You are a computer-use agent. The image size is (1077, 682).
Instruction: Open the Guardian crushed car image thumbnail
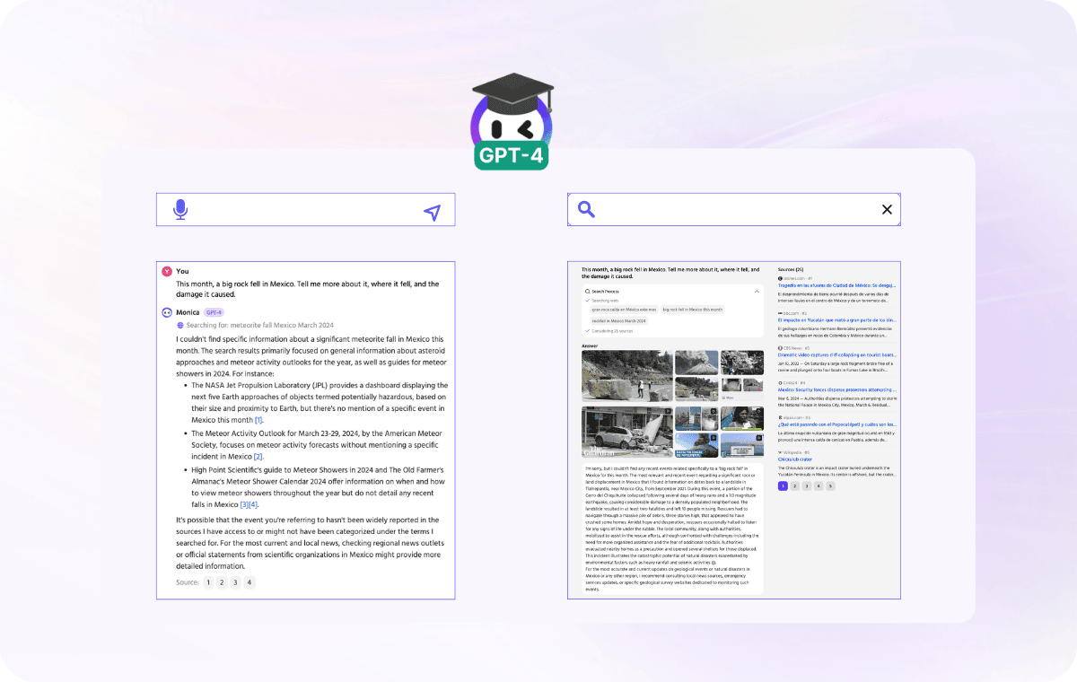[x=626, y=433]
